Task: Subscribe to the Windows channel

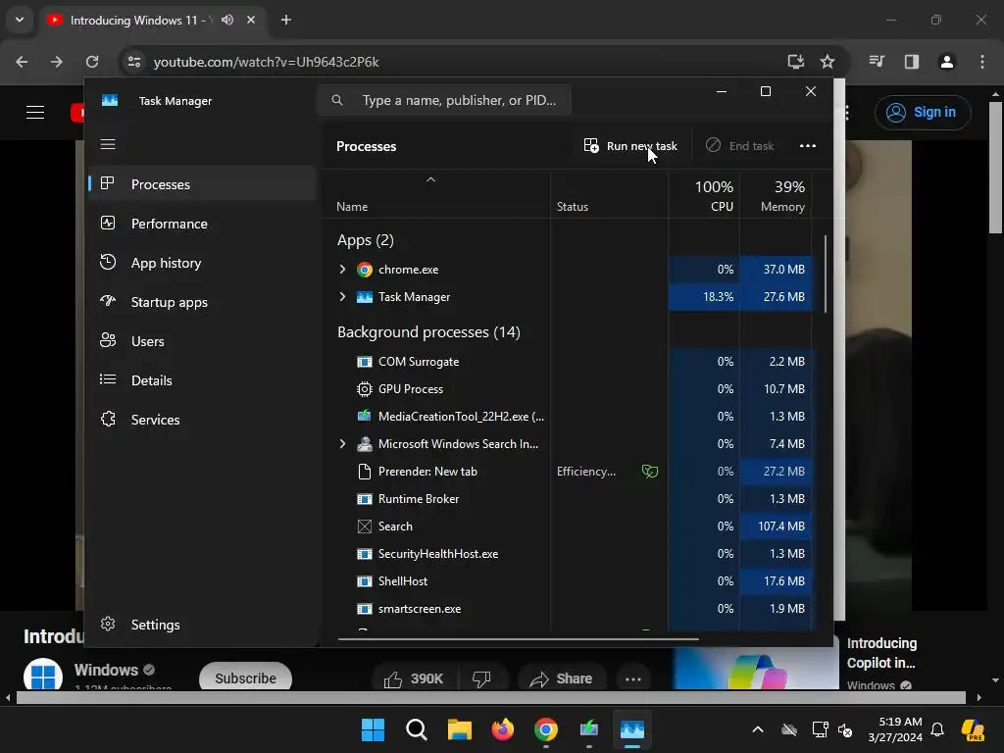Action: click(245, 678)
